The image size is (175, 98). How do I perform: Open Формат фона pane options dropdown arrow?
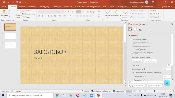tap(167, 24)
